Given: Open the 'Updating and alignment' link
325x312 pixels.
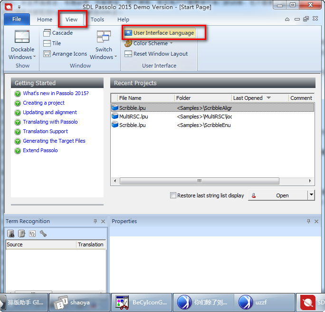Looking at the screenshot, I should pyautogui.click(x=50, y=112).
